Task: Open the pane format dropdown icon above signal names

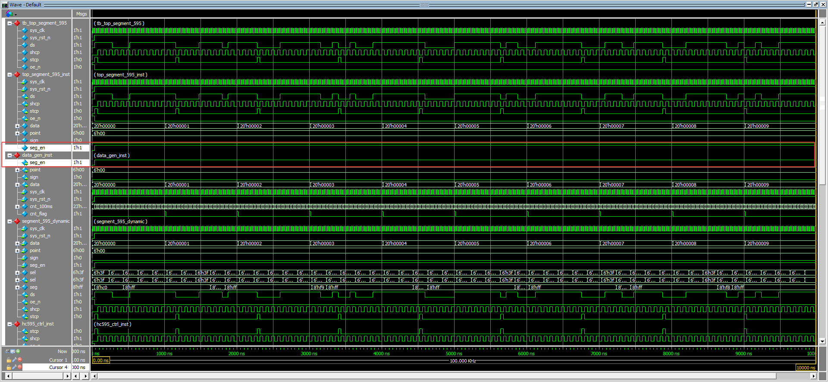Action: [11, 14]
